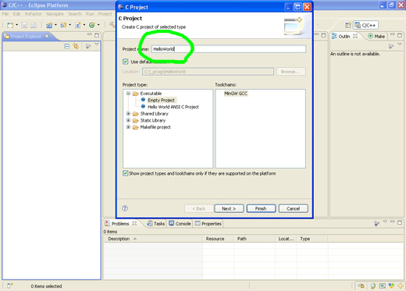Open dropdown beside New Source Folder icon

coord(69,25)
